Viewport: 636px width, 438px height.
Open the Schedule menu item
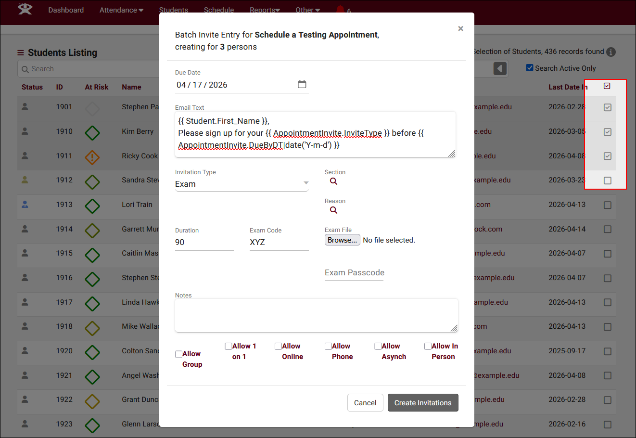[x=219, y=10]
